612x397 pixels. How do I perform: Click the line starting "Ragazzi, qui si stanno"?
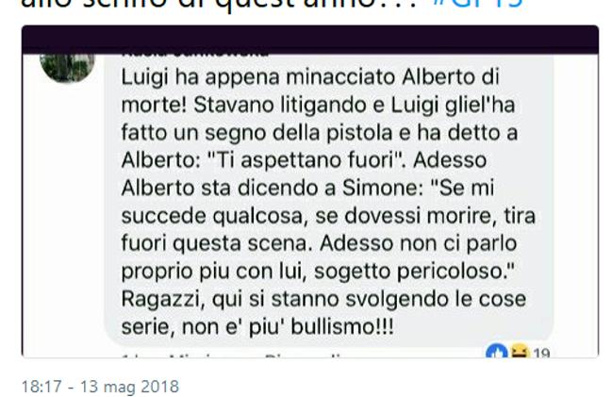tap(323, 300)
